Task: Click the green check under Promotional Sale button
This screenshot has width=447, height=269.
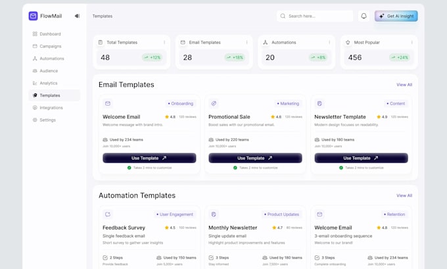Action: (x=235, y=168)
